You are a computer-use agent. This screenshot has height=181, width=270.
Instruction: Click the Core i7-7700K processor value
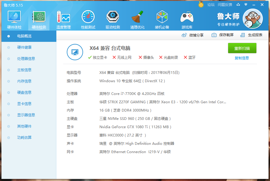point(132,94)
